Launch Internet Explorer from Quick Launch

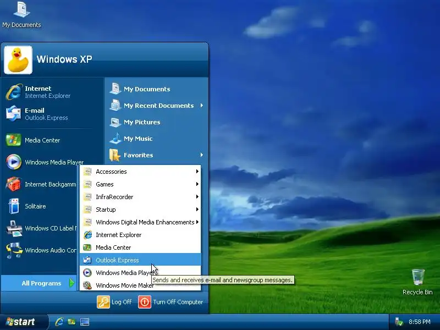pos(59,322)
